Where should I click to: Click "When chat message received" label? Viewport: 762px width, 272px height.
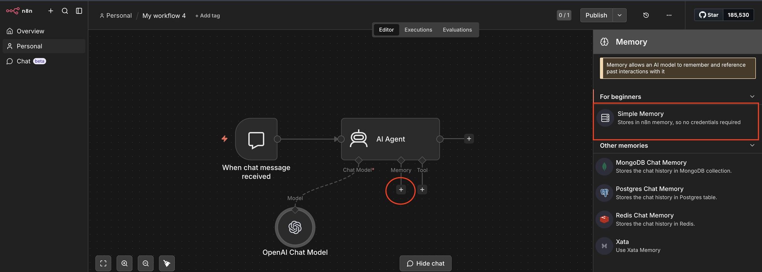(256, 172)
